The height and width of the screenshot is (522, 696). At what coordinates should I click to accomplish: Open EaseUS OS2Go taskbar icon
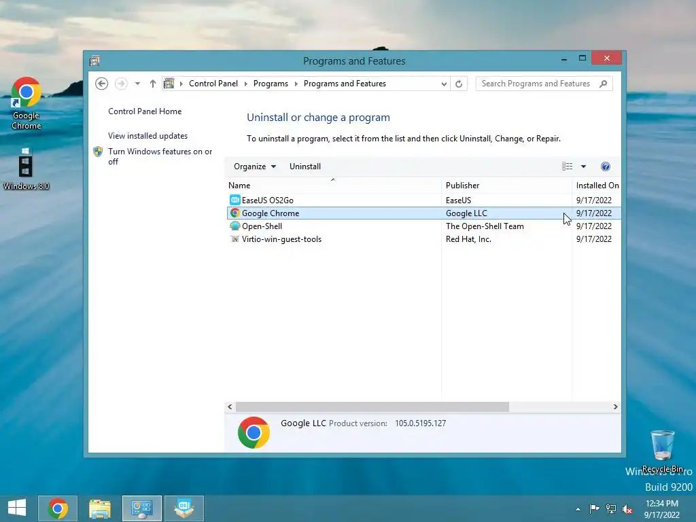(x=184, y=508)
